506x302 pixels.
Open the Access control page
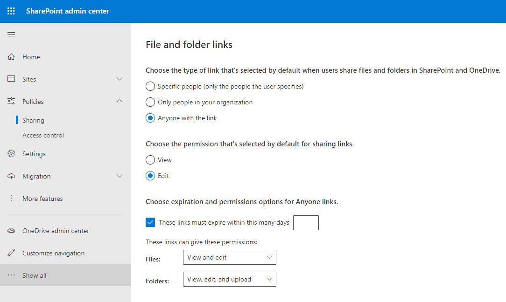point(43,135)
